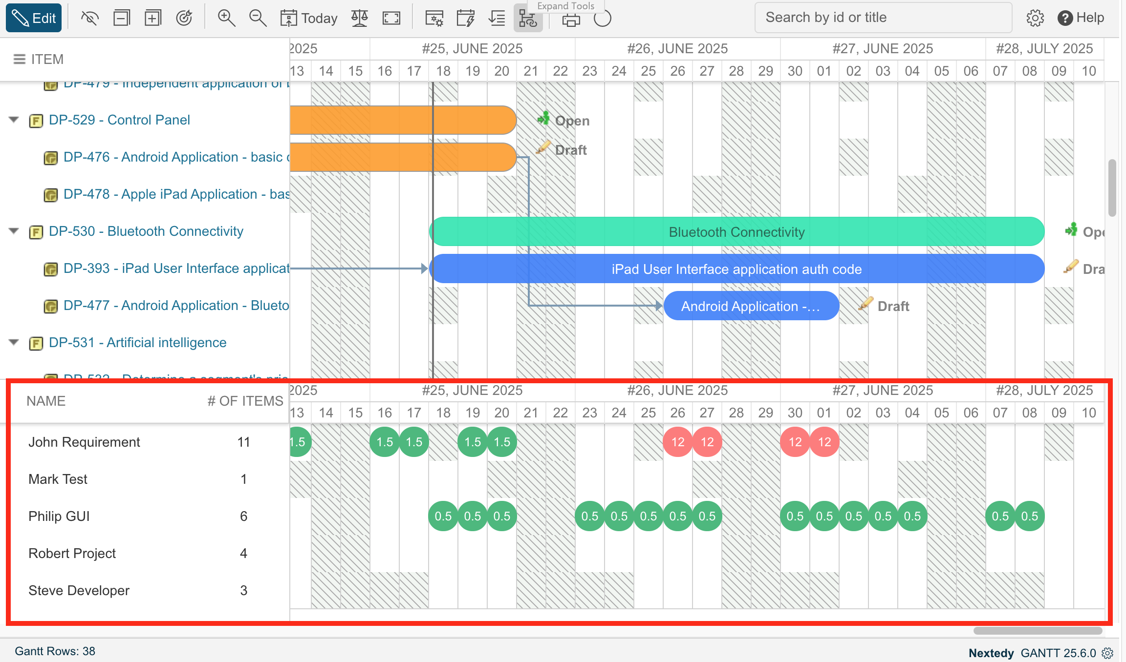Click the print icon
Viewport: 1126px width, 662px height.
coord(571,20)
